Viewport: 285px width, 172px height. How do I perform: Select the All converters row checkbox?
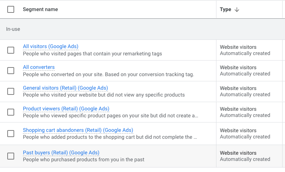[x=11, y=71]
